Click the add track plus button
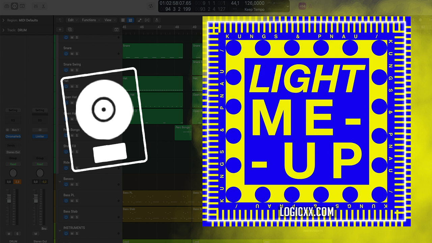This screenshot has height=243, width=432. 60,30
